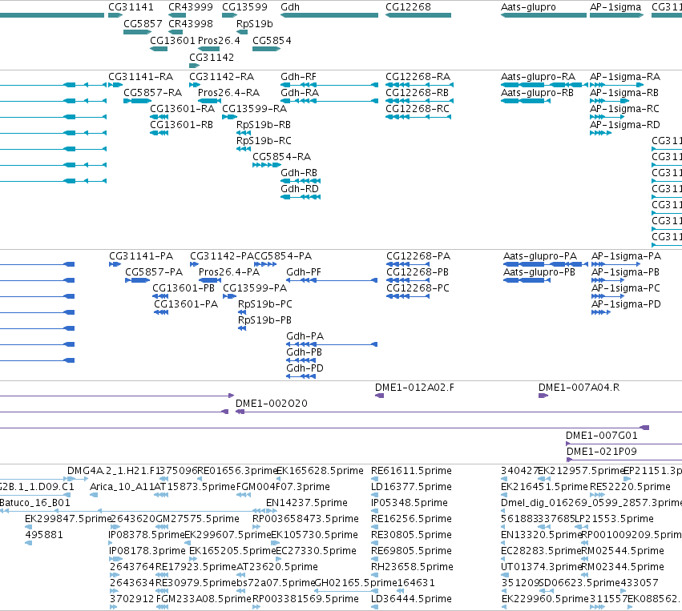Screen dimensions: 682x611
Task: Select the CG5854 gene label
Action: click(272, 40)
